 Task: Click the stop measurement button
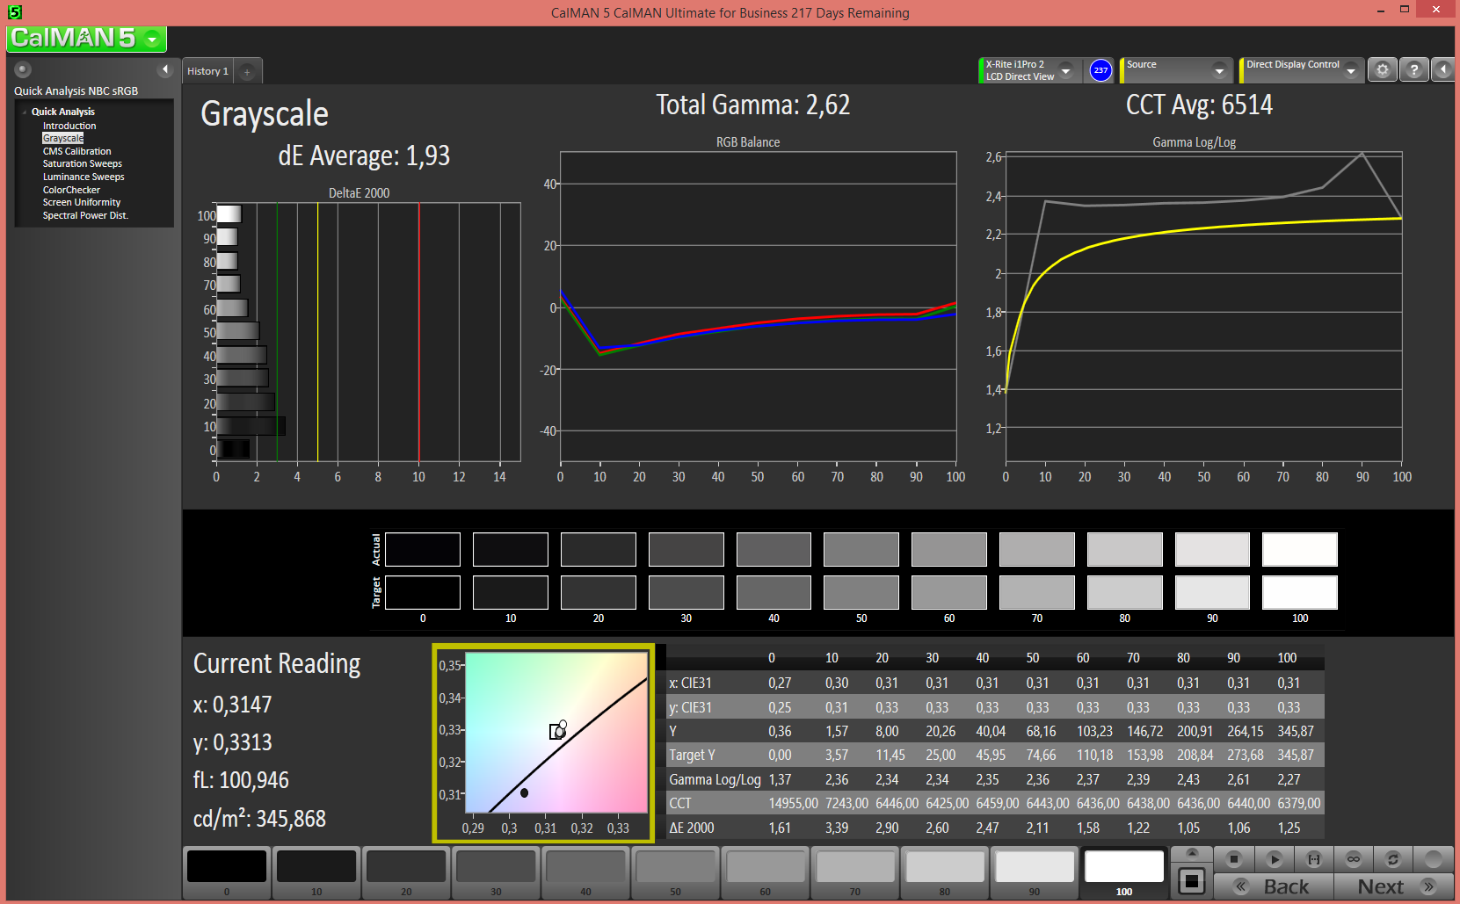point(1233,859)
